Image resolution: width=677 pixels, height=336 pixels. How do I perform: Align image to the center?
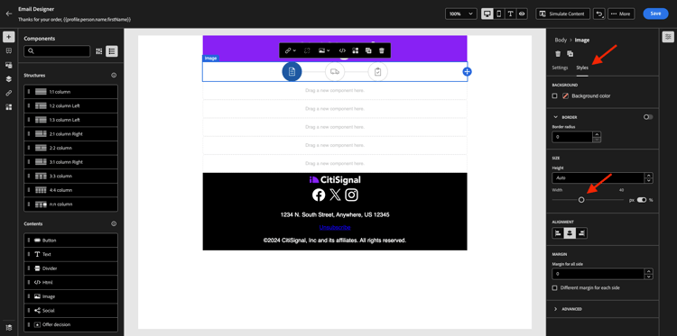570,233
